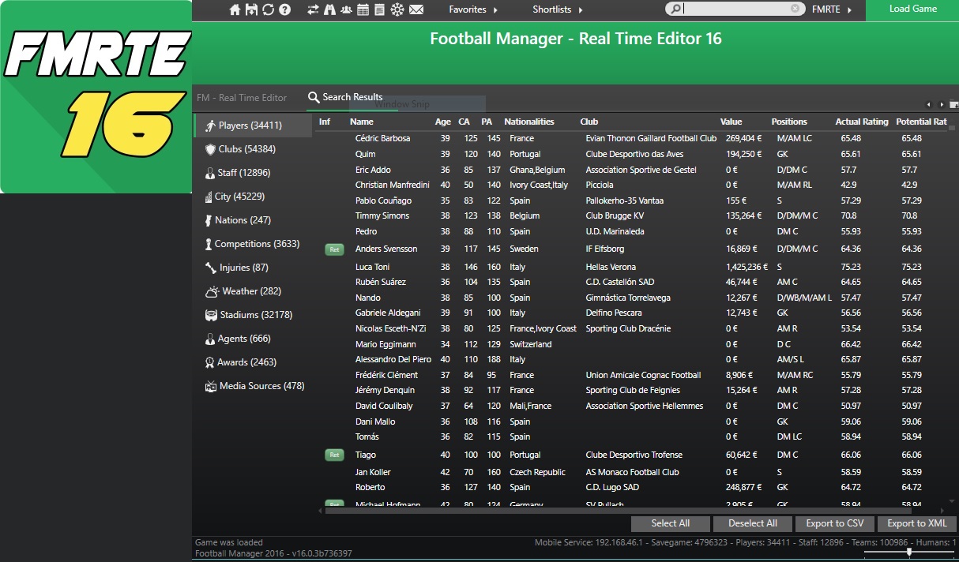Sort by the Positions column header
The width and height of the screenshot is (959, 562).
tap(789, 122)
